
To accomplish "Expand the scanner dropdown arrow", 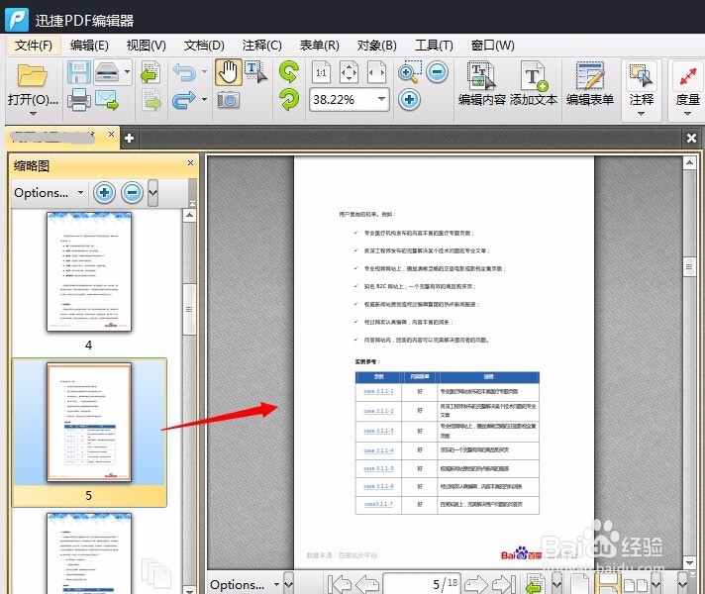I will click(128, 72).
